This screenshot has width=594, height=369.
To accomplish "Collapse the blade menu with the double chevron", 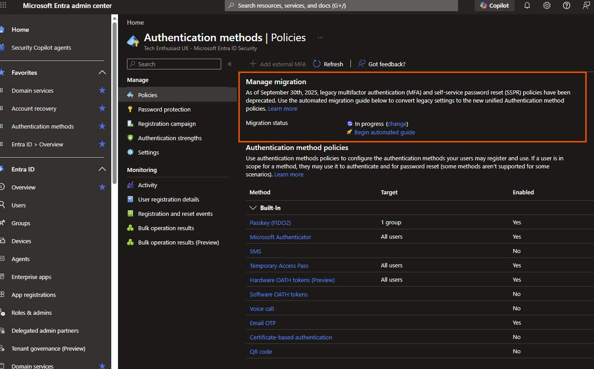I will 230,64.
